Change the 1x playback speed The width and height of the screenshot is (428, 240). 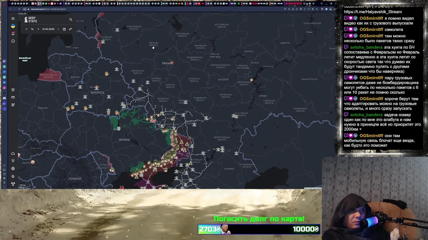(x=32, y=29)
